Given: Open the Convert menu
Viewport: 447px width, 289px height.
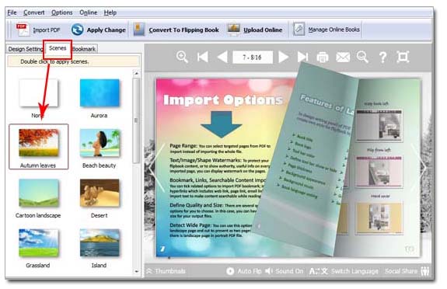Looking at the screenshot, I should click(34, 12).
